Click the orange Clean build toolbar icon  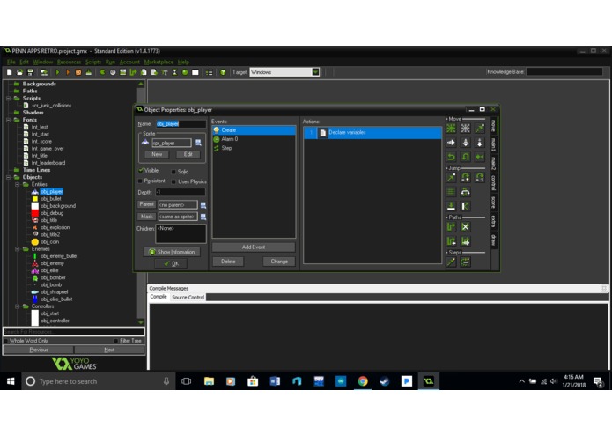(x=78, y=72)
